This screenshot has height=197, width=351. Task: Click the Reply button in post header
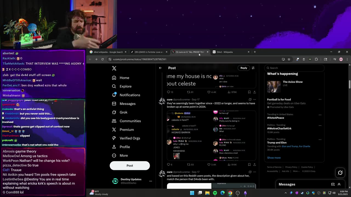244,68
